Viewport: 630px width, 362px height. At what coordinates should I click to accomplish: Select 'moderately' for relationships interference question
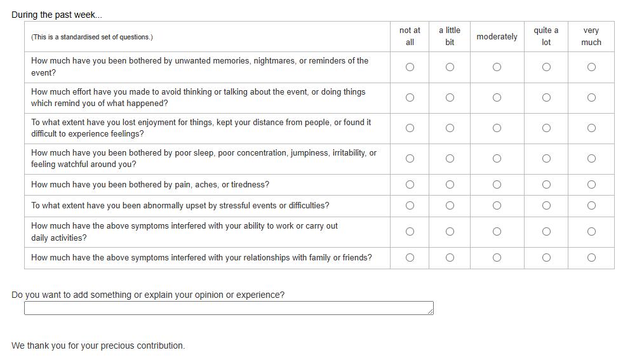click(497, 257)
